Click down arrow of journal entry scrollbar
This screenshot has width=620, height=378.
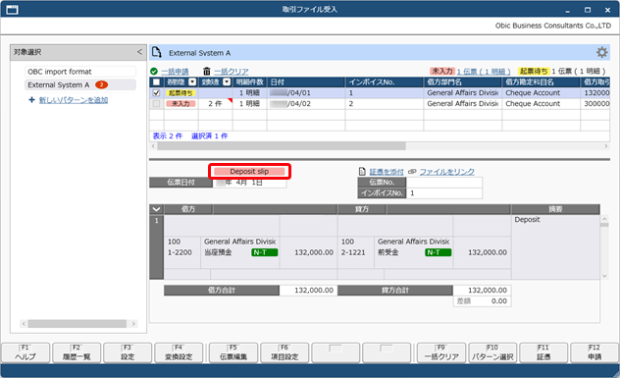[x=604, y=276]
